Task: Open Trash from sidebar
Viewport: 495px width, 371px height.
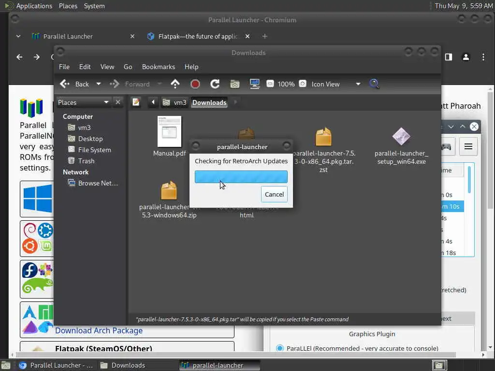Action: coord(81,161)
